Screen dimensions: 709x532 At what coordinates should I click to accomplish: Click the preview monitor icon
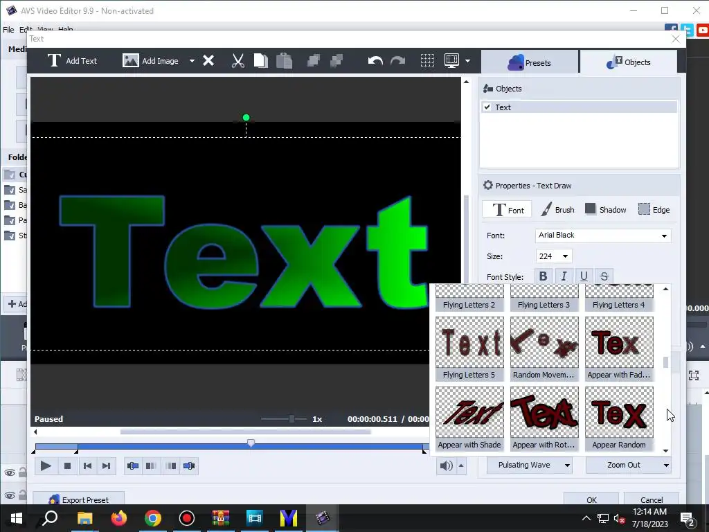click(x=451, y=61)
